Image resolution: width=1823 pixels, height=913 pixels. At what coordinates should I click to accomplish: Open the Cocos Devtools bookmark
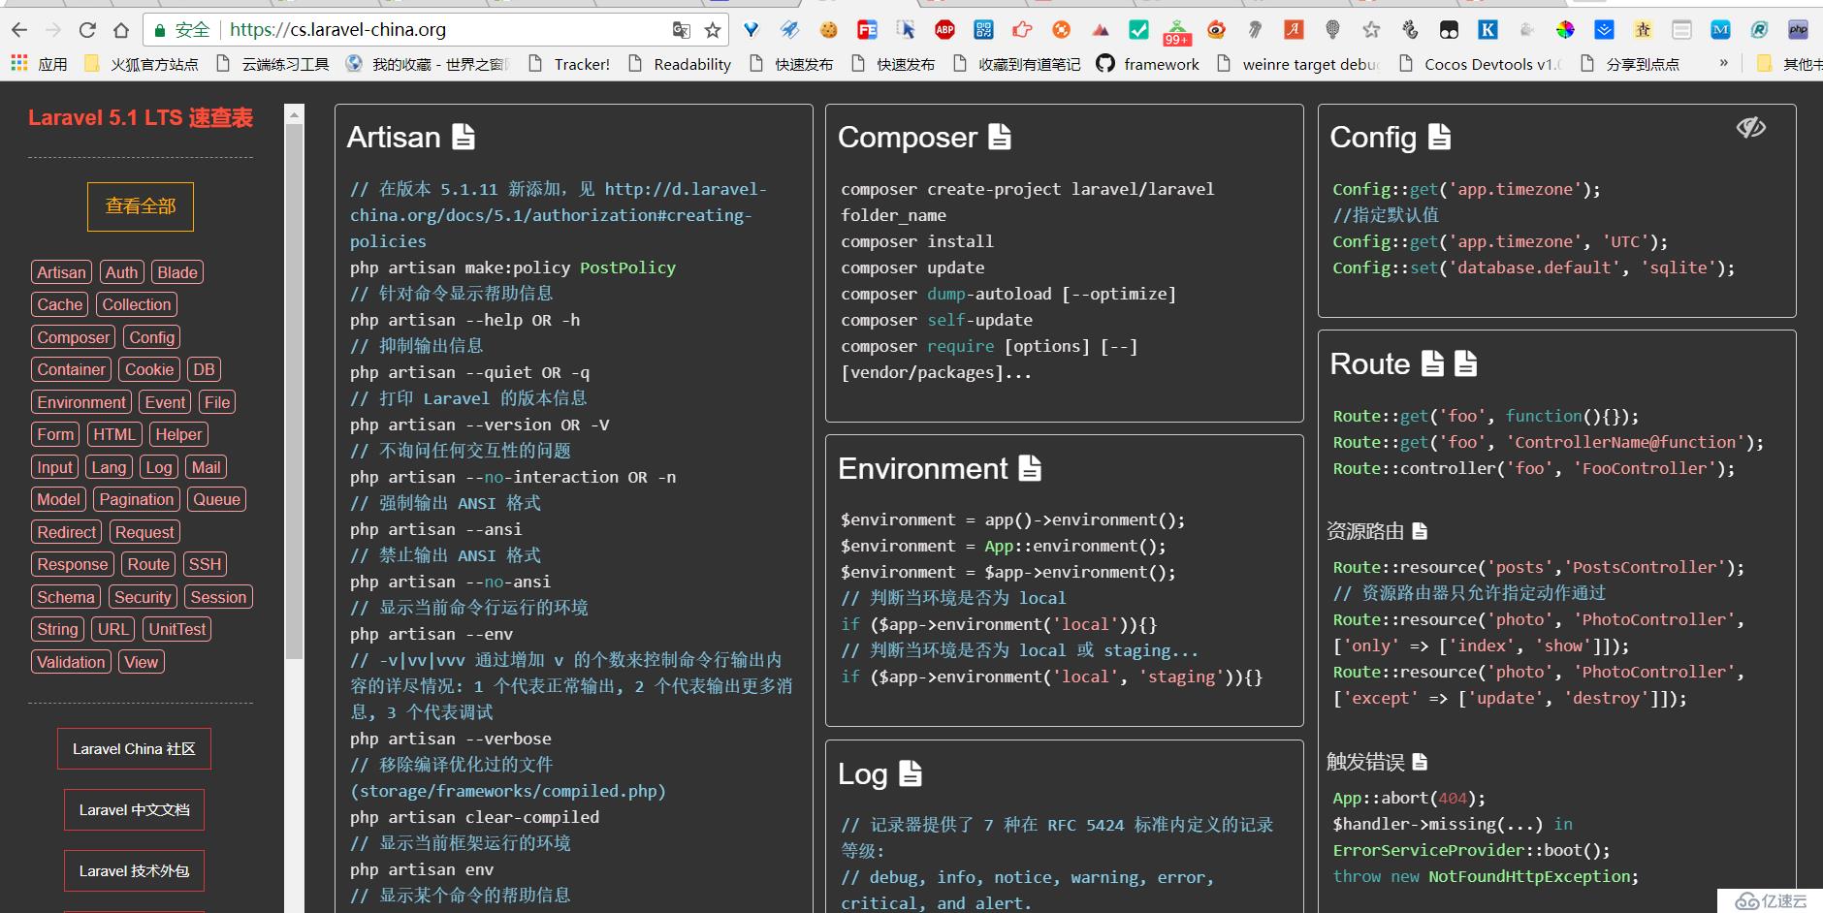1481,64
